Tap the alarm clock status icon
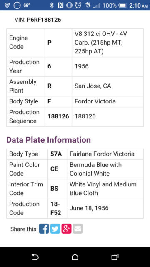The image size is (150, 267). (x=78, y=5)
